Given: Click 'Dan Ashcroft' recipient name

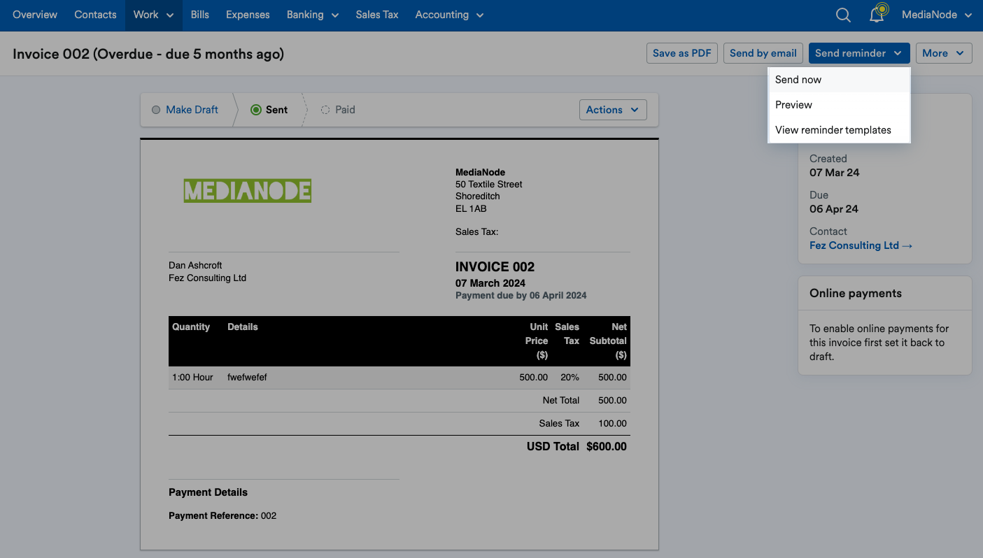Looking at the screenshot, I should (195, 266).
